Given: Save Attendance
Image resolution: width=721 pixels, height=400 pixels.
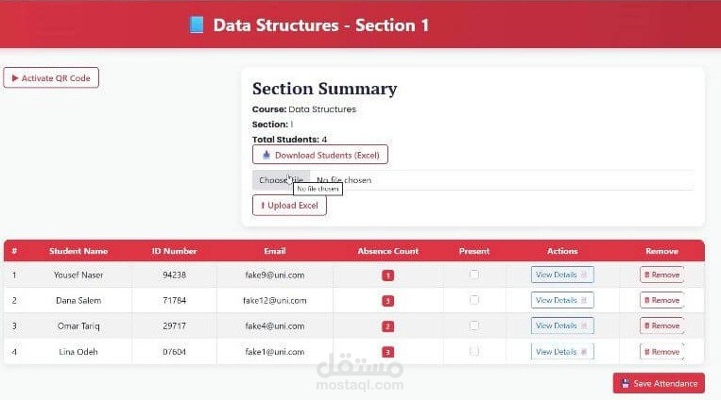Looking at the screenshot, I should (x=659, y=383).
